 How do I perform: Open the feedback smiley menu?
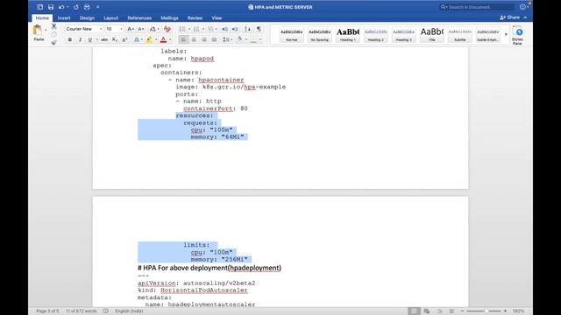(x=523, y=7)
